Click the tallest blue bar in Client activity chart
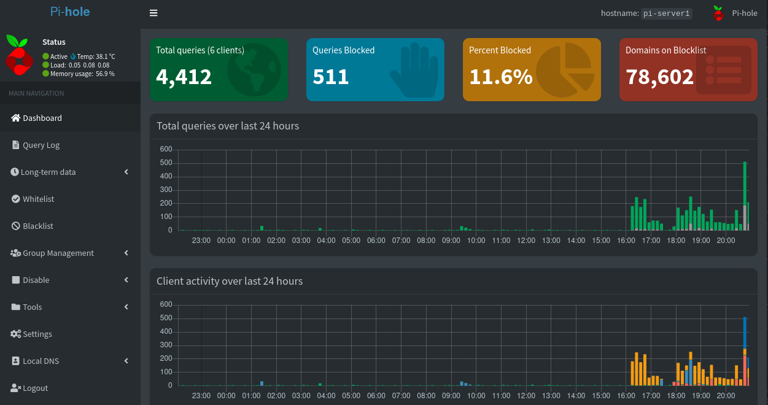This screenshot has height=405, width=768. 745,333
